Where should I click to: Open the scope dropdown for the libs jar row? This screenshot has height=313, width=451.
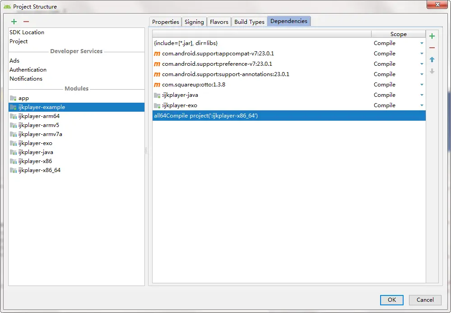pos(422,43)
